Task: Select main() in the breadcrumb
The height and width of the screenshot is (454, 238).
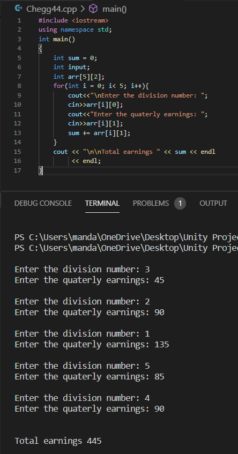Action: click(114, 9)
